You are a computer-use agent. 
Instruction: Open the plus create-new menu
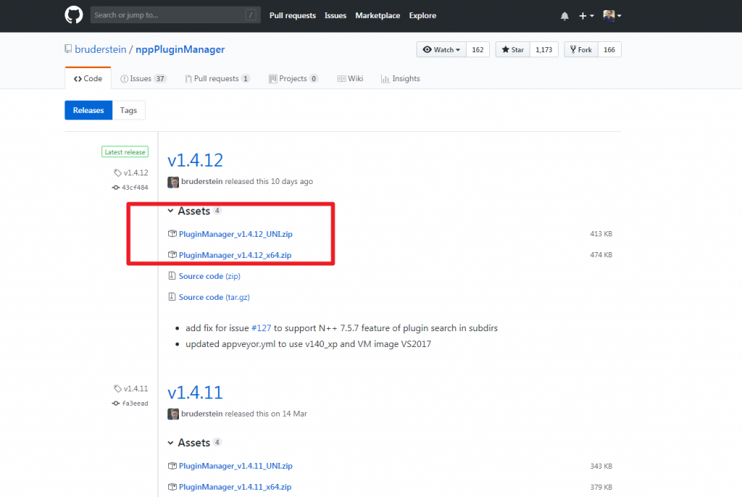tap(586, 16)
